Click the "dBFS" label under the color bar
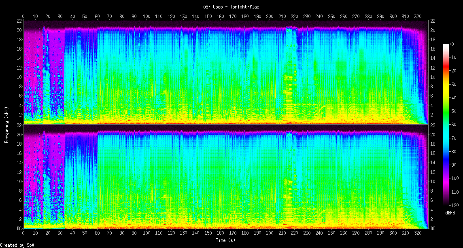 450,212
